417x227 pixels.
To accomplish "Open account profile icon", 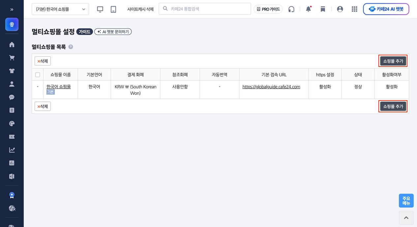I will pos(340,9).
